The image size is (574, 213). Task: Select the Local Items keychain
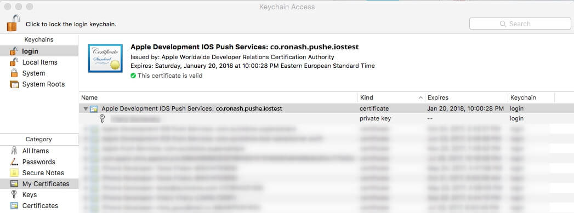click(x=39, y=62)
